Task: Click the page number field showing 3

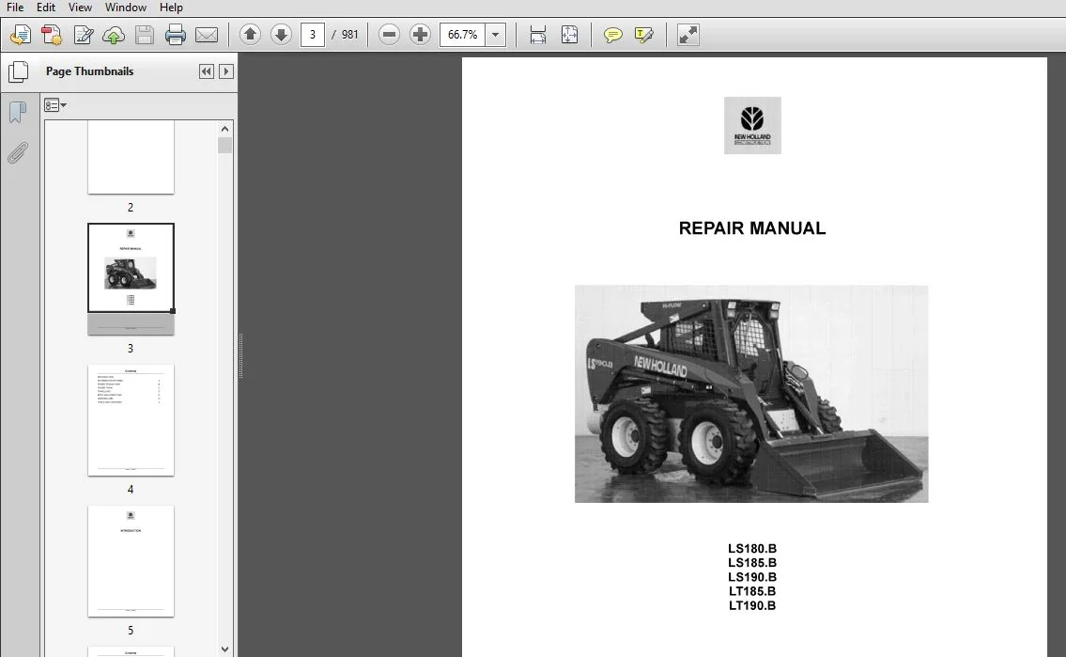Action: coord(312,34)
